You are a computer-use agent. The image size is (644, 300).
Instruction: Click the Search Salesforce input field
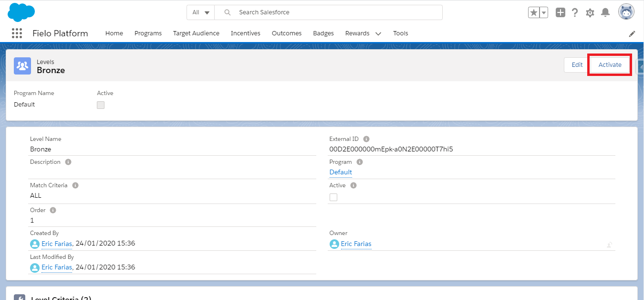(x=328, y=12)
